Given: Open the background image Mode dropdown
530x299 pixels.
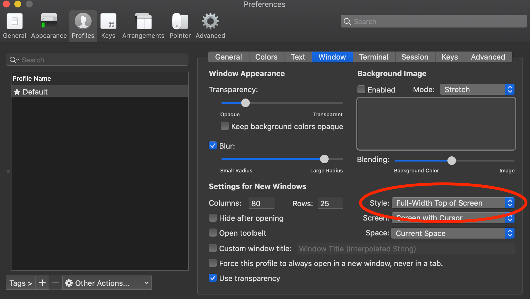Looking at the screenshot, I should coord(477,90).
